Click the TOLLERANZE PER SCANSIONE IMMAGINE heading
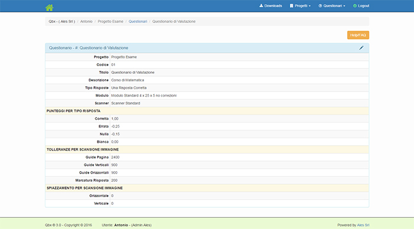 83,149
